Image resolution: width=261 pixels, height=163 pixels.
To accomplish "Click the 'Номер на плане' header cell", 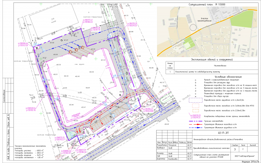I will pyautogui.click(x=170, y=66).
